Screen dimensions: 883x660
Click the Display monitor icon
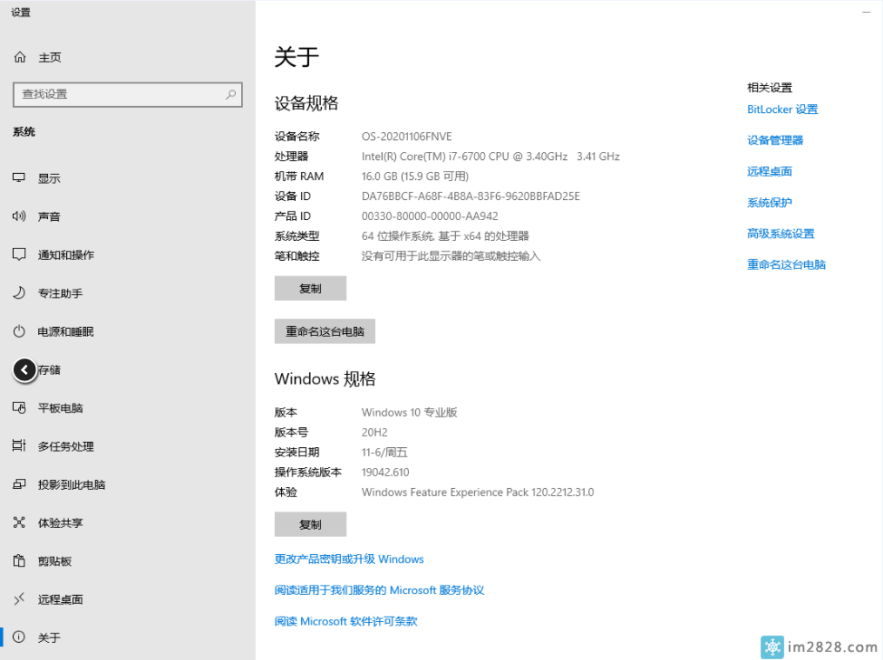tap(19, 178)
